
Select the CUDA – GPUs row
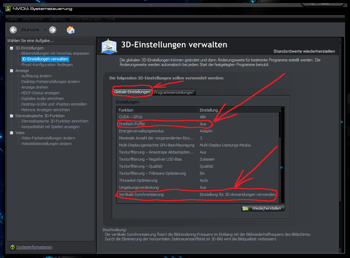[198, 117]
